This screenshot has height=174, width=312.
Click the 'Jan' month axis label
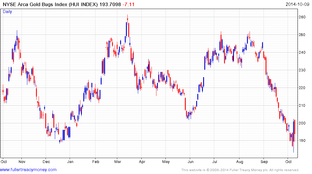tap(70, 162)
